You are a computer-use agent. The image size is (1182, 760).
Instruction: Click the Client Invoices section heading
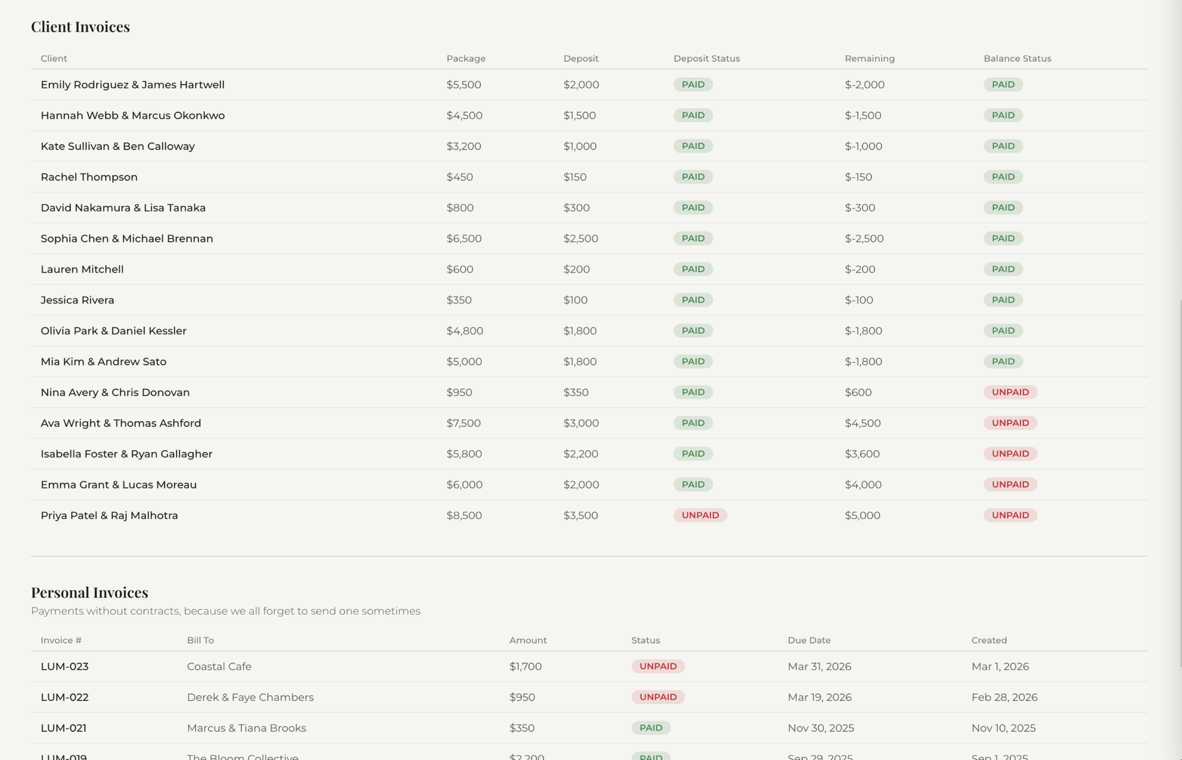[x=80, y=27]
